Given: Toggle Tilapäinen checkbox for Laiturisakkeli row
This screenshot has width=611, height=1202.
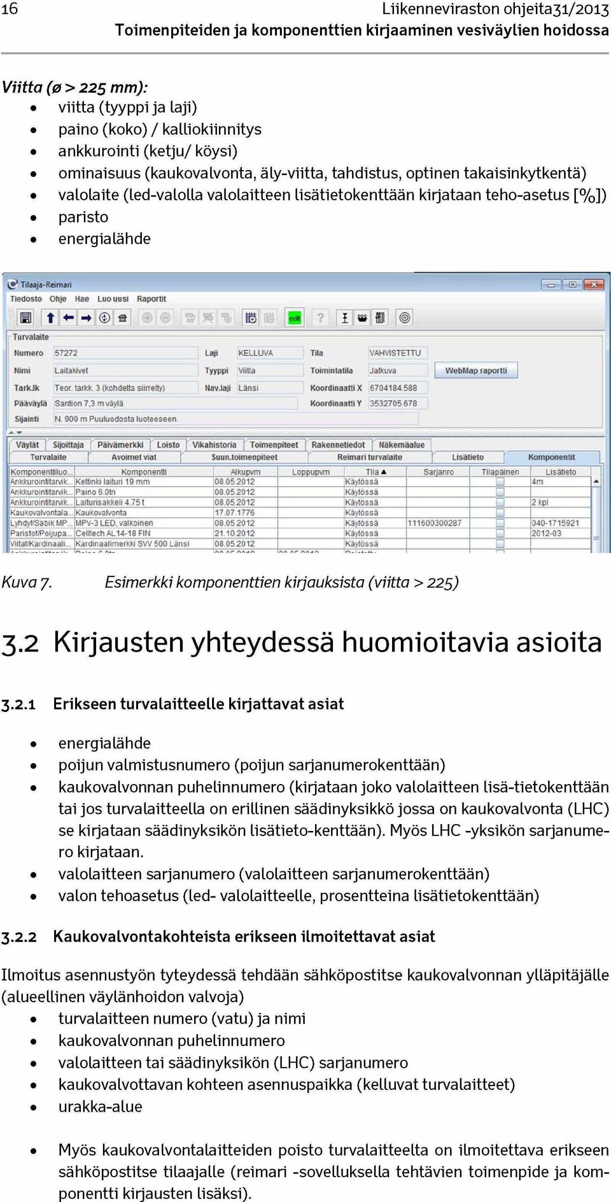Looking at the screenshot, I should [500, 502].
